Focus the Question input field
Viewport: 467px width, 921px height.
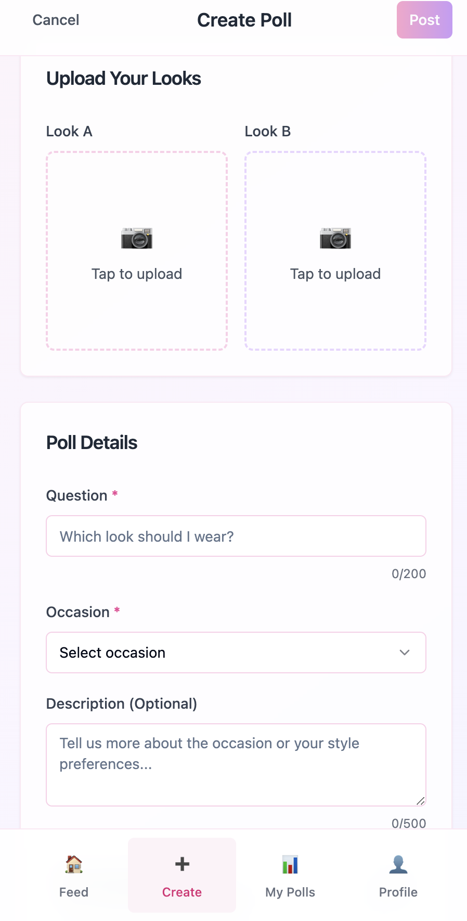[236, 536]
